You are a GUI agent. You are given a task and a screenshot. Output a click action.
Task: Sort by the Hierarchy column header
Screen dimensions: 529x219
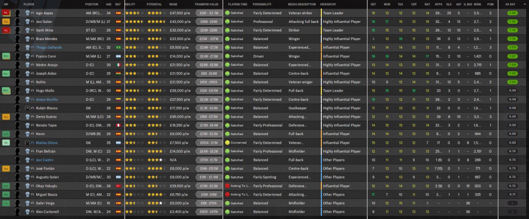tap(328, 4)
